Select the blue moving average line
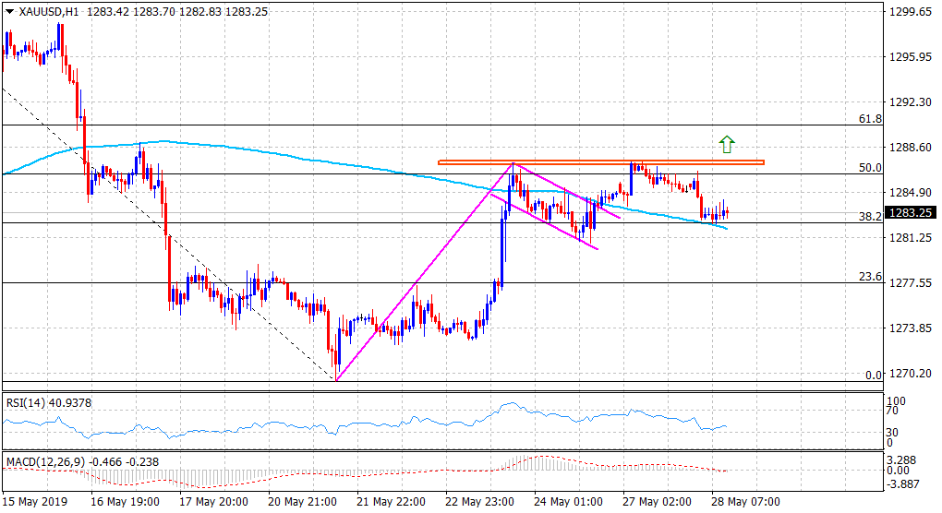This screenshot has height=513, width=942. [x=277, y=152]
